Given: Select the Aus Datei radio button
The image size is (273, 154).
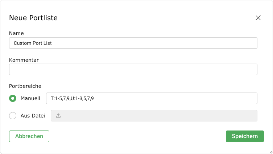Looking at the screenshot, I should [13, 116].
